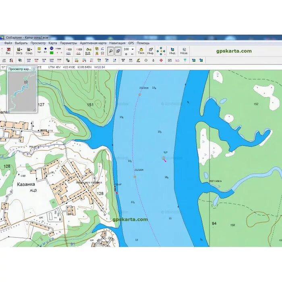The image size is (282, 282).
Task: Click the green rectangle map feature icon
Action: pos(52,53)
